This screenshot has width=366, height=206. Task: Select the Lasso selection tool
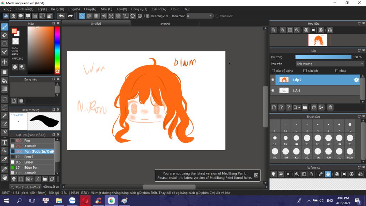pos(5,107)
